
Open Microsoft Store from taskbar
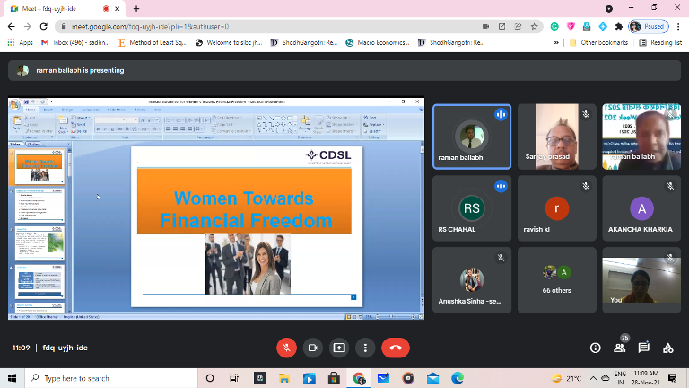click(334, 378)
